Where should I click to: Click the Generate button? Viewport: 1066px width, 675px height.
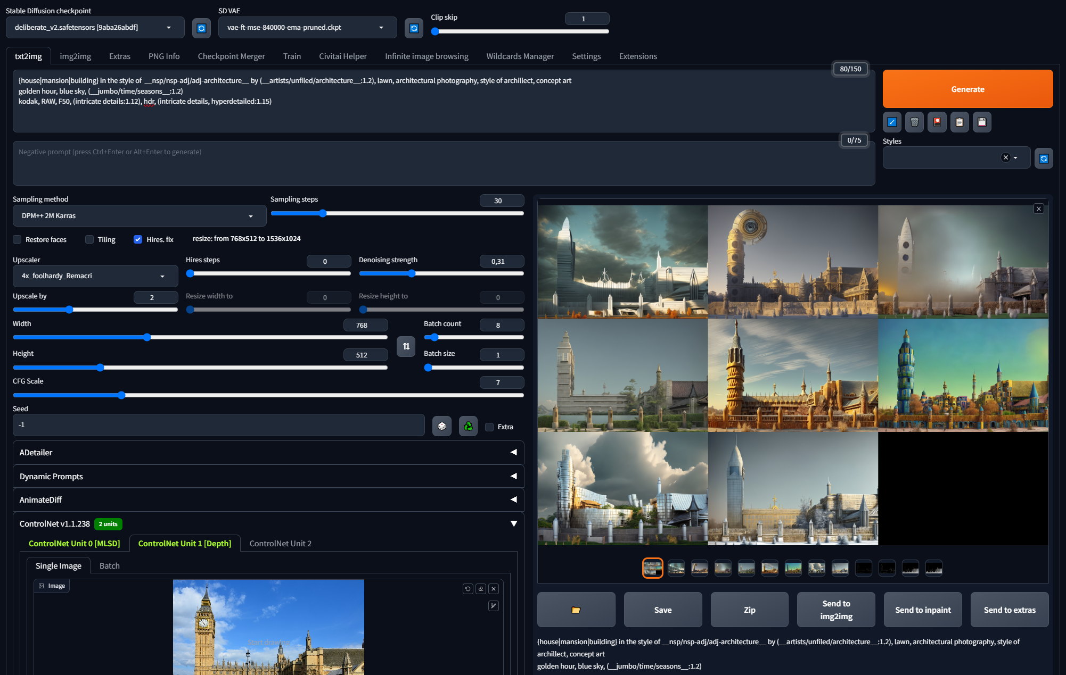pos(967,88)
